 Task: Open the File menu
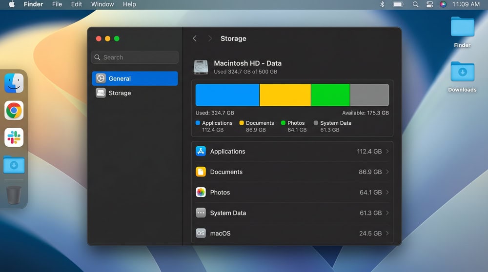pos(57,4)
